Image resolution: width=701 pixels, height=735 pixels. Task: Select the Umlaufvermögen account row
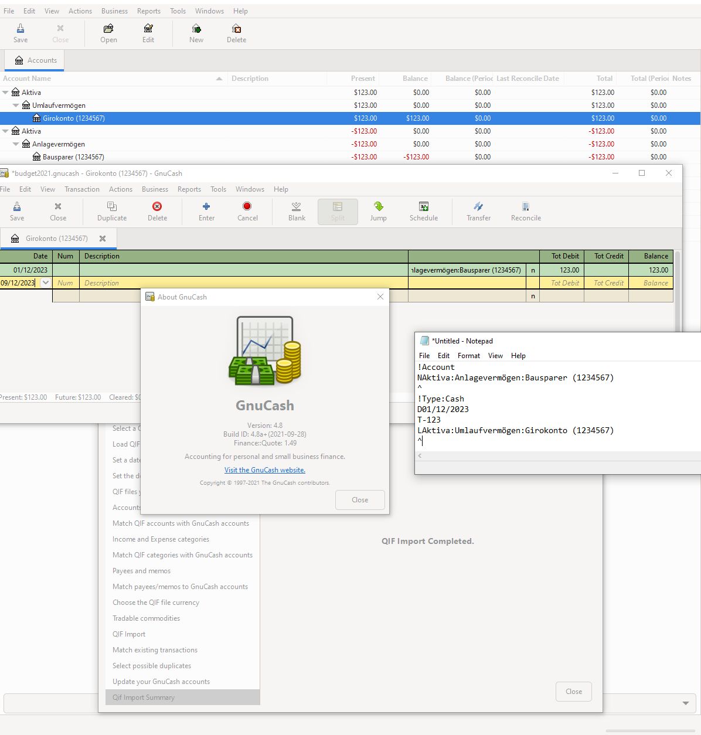(x=350, y=106)
